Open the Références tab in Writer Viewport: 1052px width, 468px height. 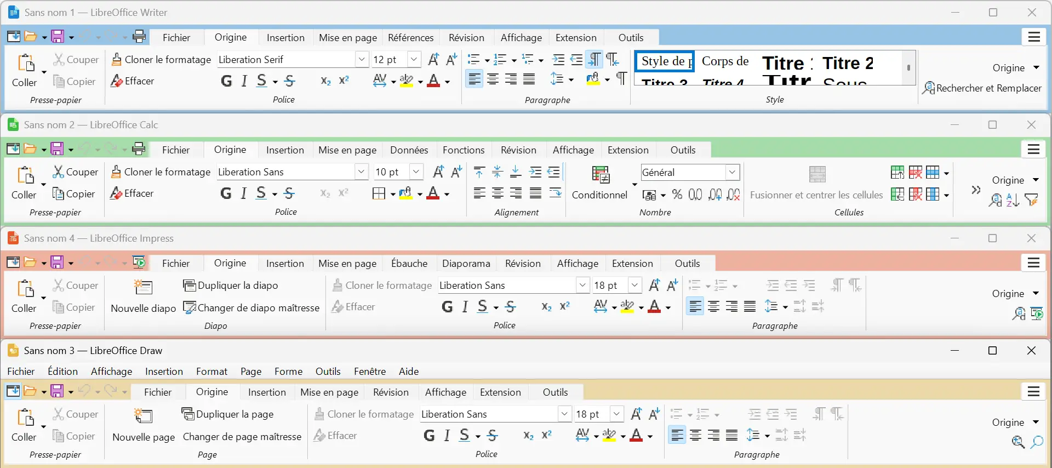tap(410, 37)
